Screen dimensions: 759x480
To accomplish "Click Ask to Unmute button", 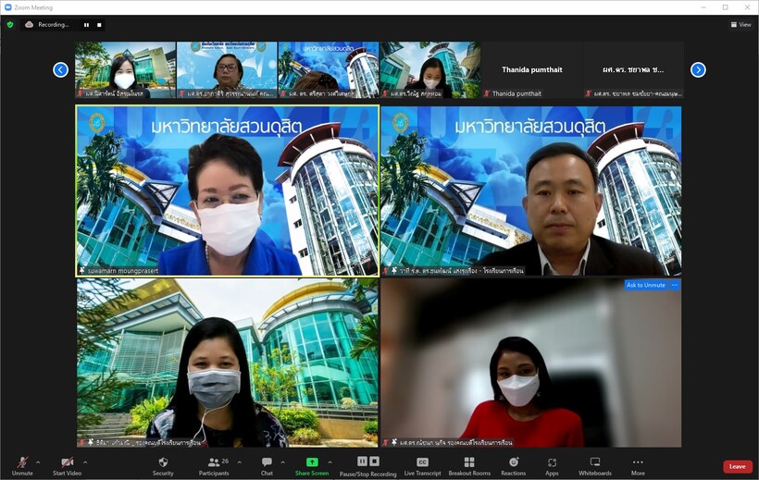I will point(646,285).
